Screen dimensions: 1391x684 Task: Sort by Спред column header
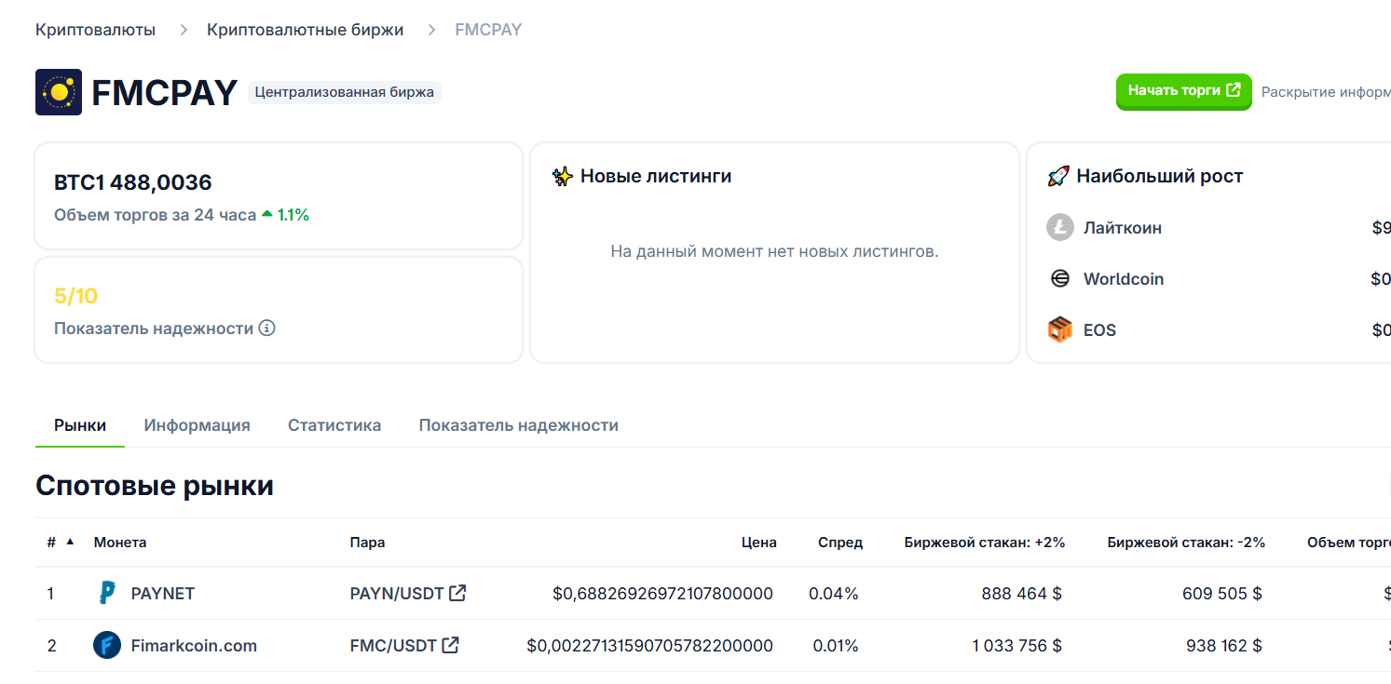click(x=840, y=542)
